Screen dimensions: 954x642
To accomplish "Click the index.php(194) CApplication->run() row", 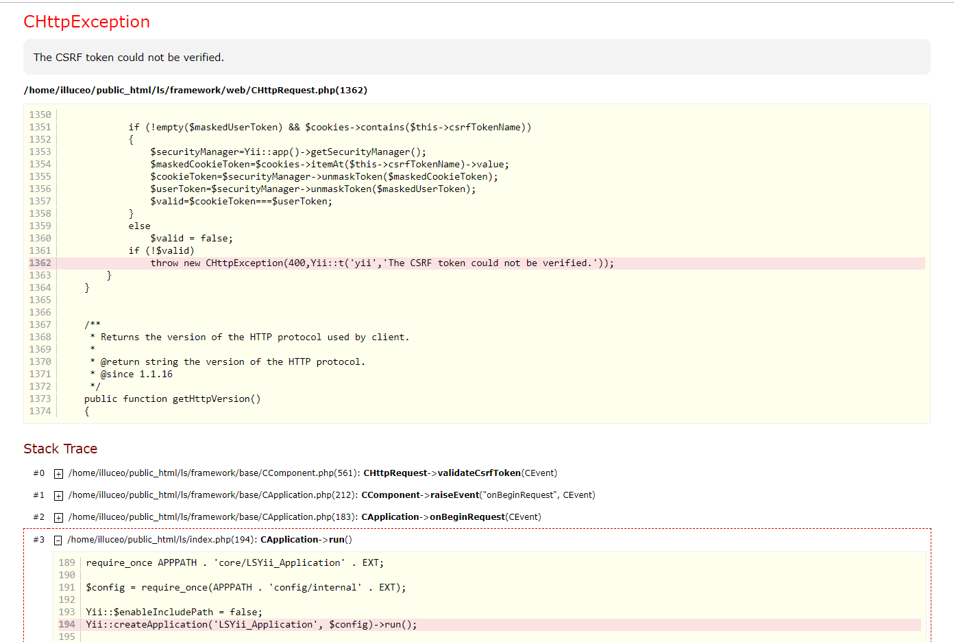I will (210, 540).
